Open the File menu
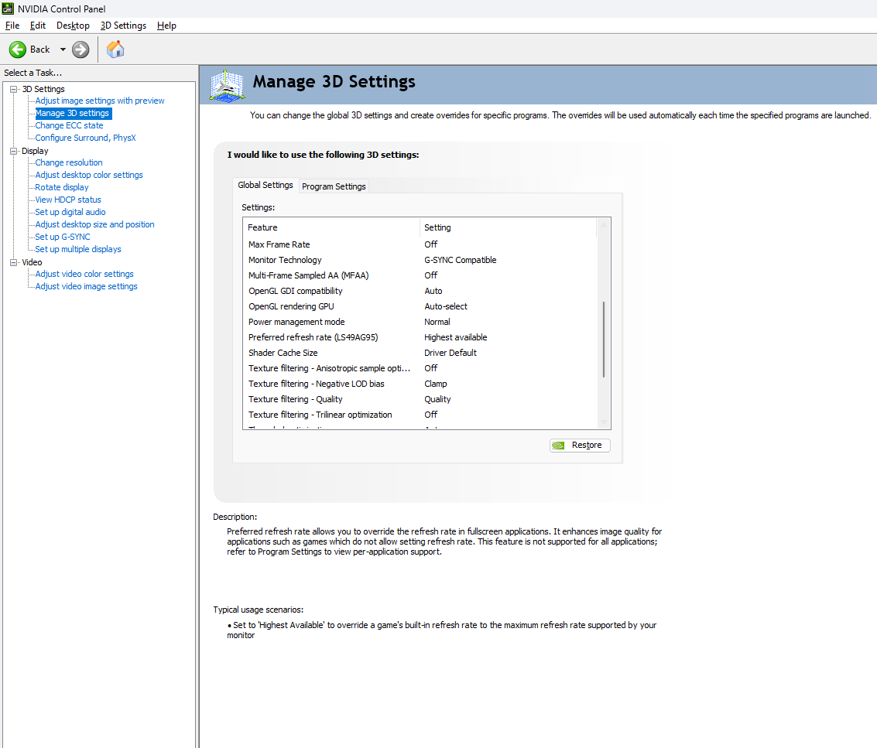Image resolution: width=877 pixels, height=748 pixels. (x=12, y=26)
